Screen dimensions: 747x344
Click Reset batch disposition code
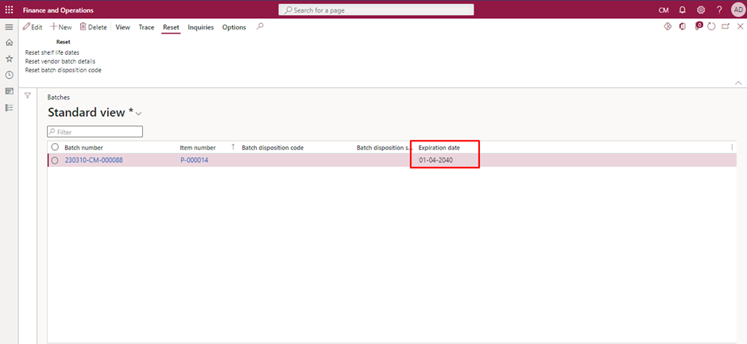coord(63,70)
